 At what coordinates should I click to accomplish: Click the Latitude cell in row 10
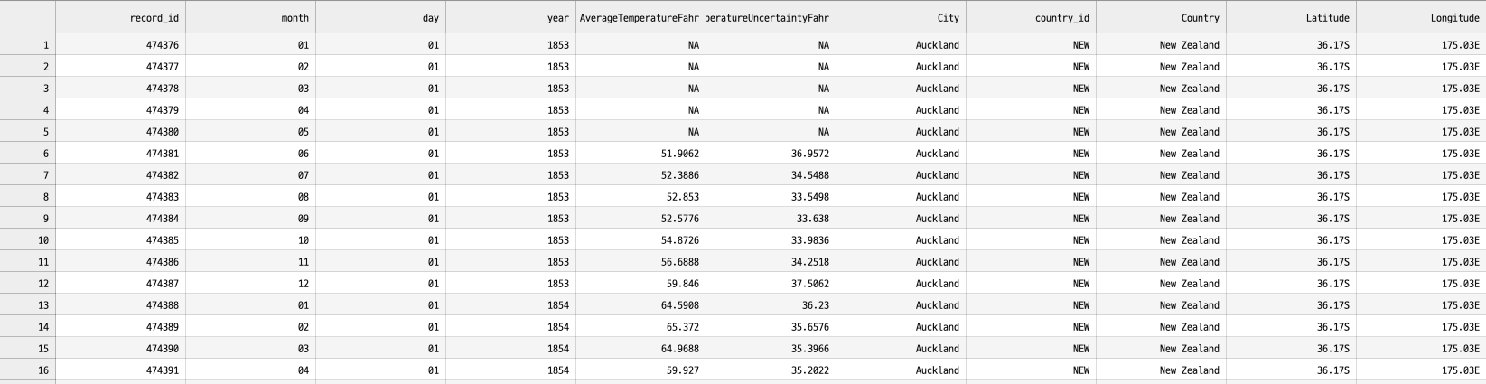(1291, 239)
